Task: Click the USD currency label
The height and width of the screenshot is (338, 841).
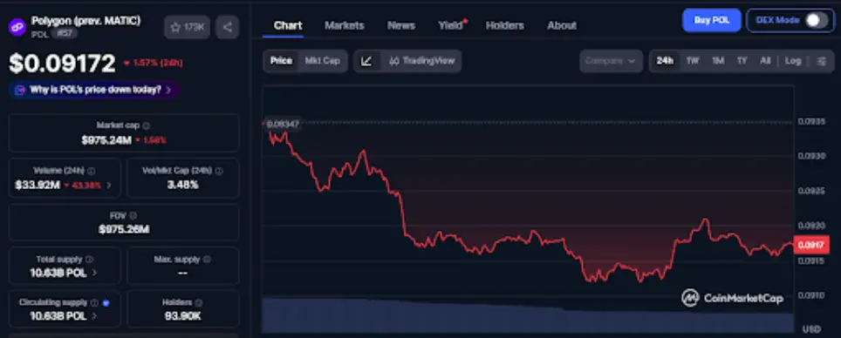Action: pos(811,328)
